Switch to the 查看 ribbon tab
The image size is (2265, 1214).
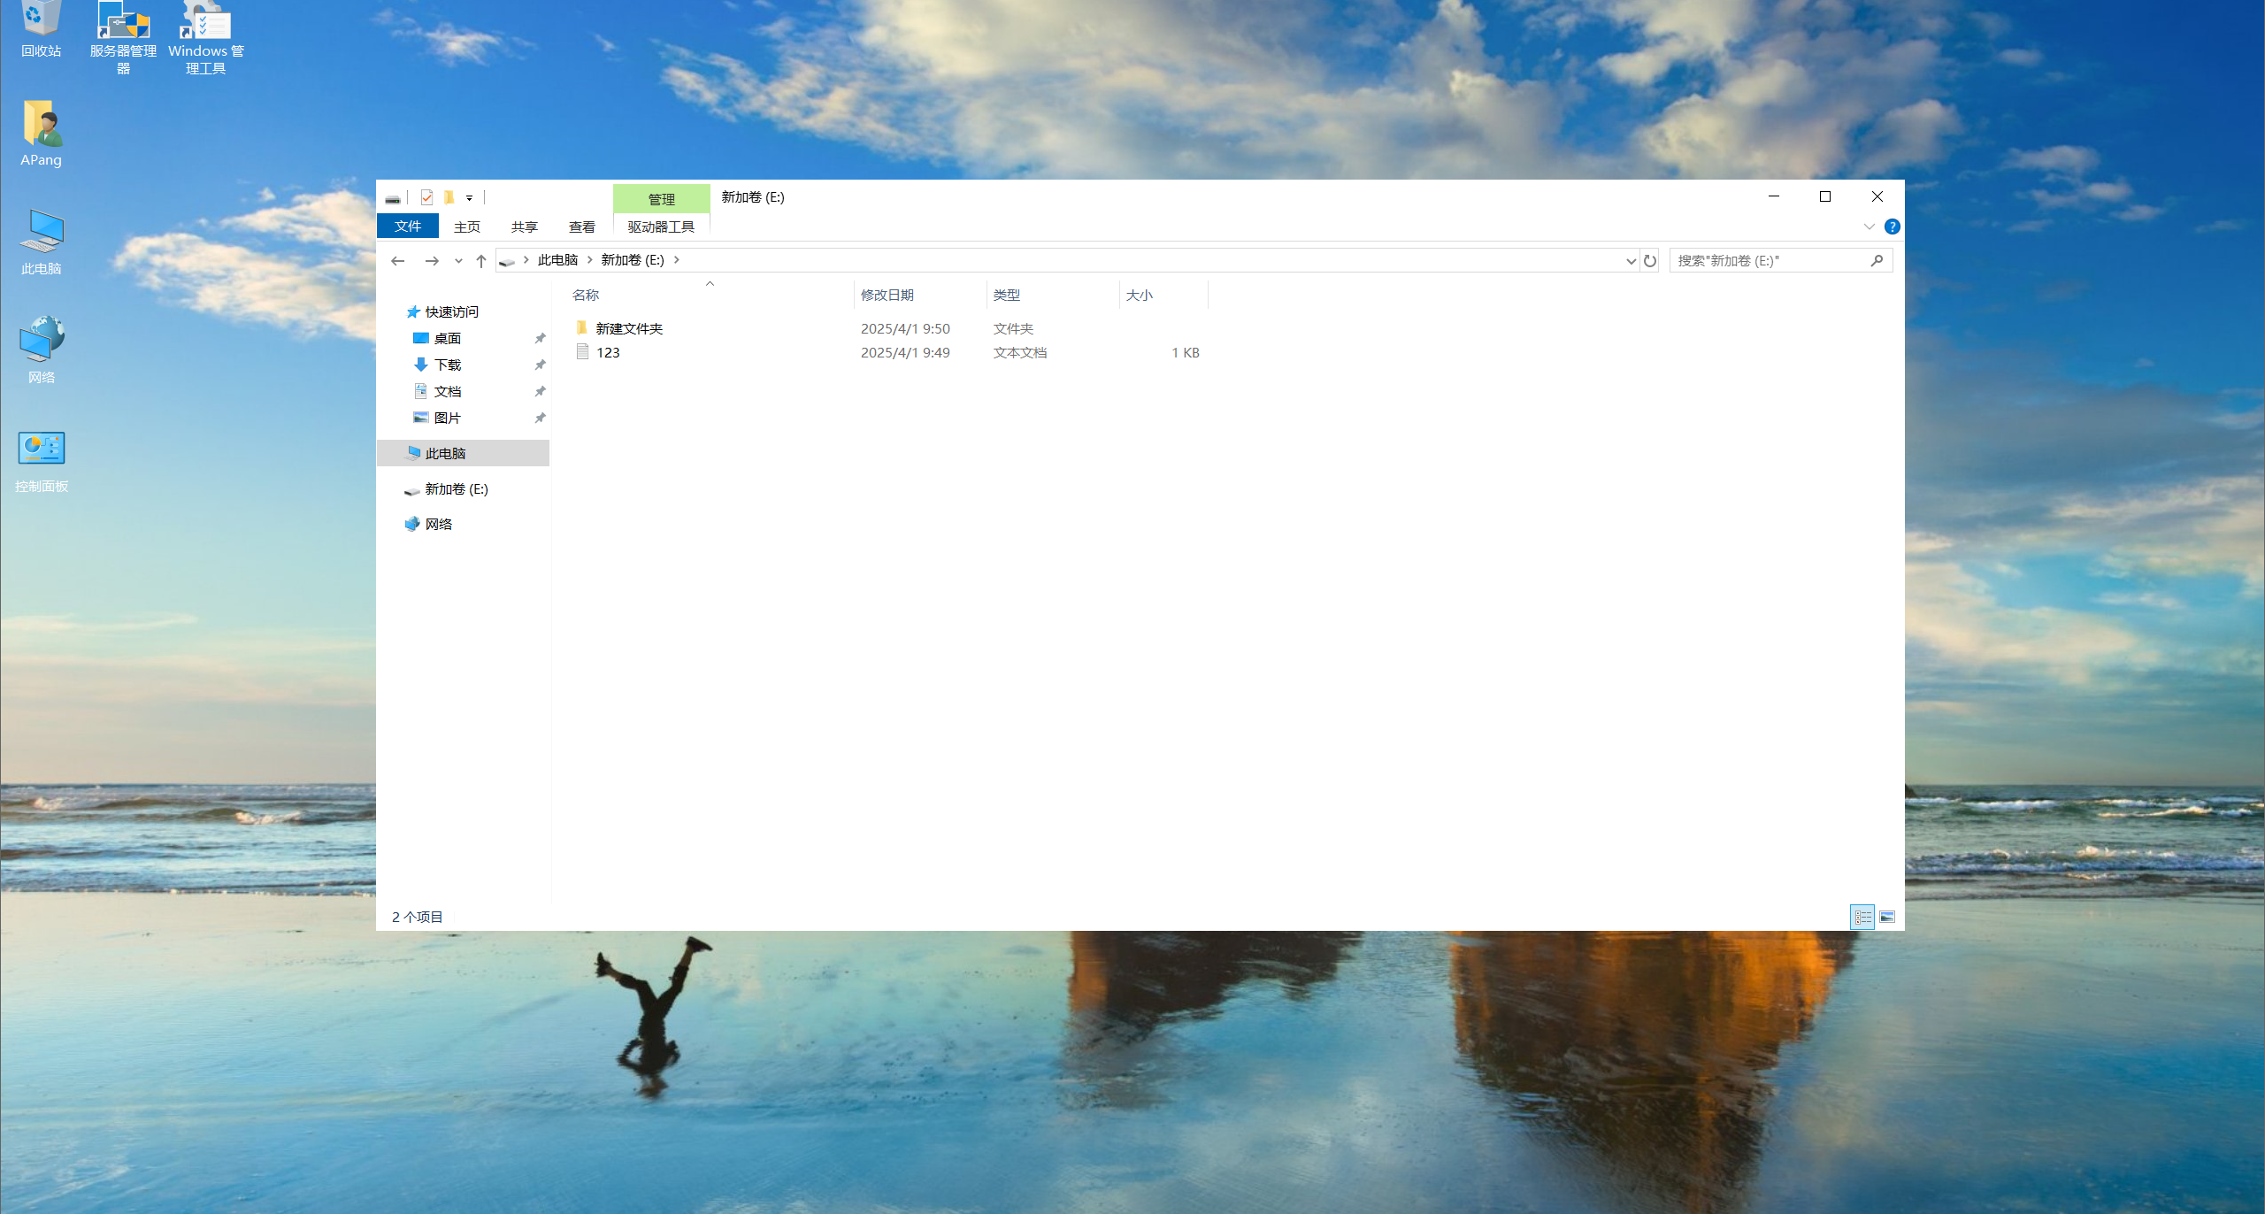(581, 227)
